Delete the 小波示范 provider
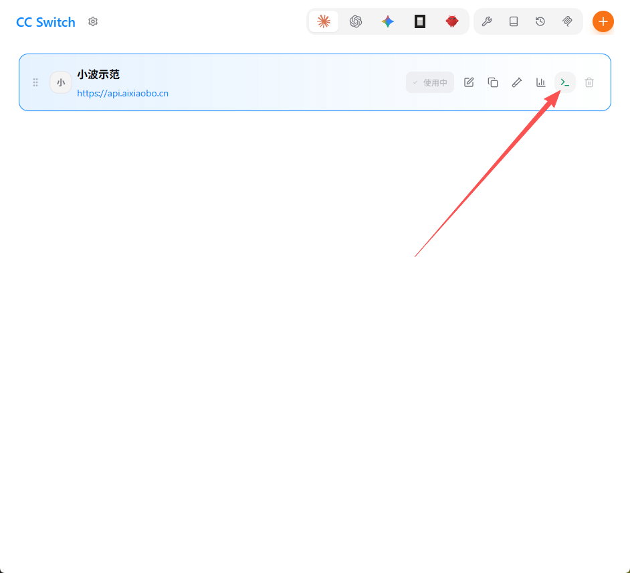 click(x=589, y=82)
